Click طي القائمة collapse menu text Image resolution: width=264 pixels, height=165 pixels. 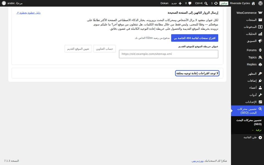coord(250,137)
